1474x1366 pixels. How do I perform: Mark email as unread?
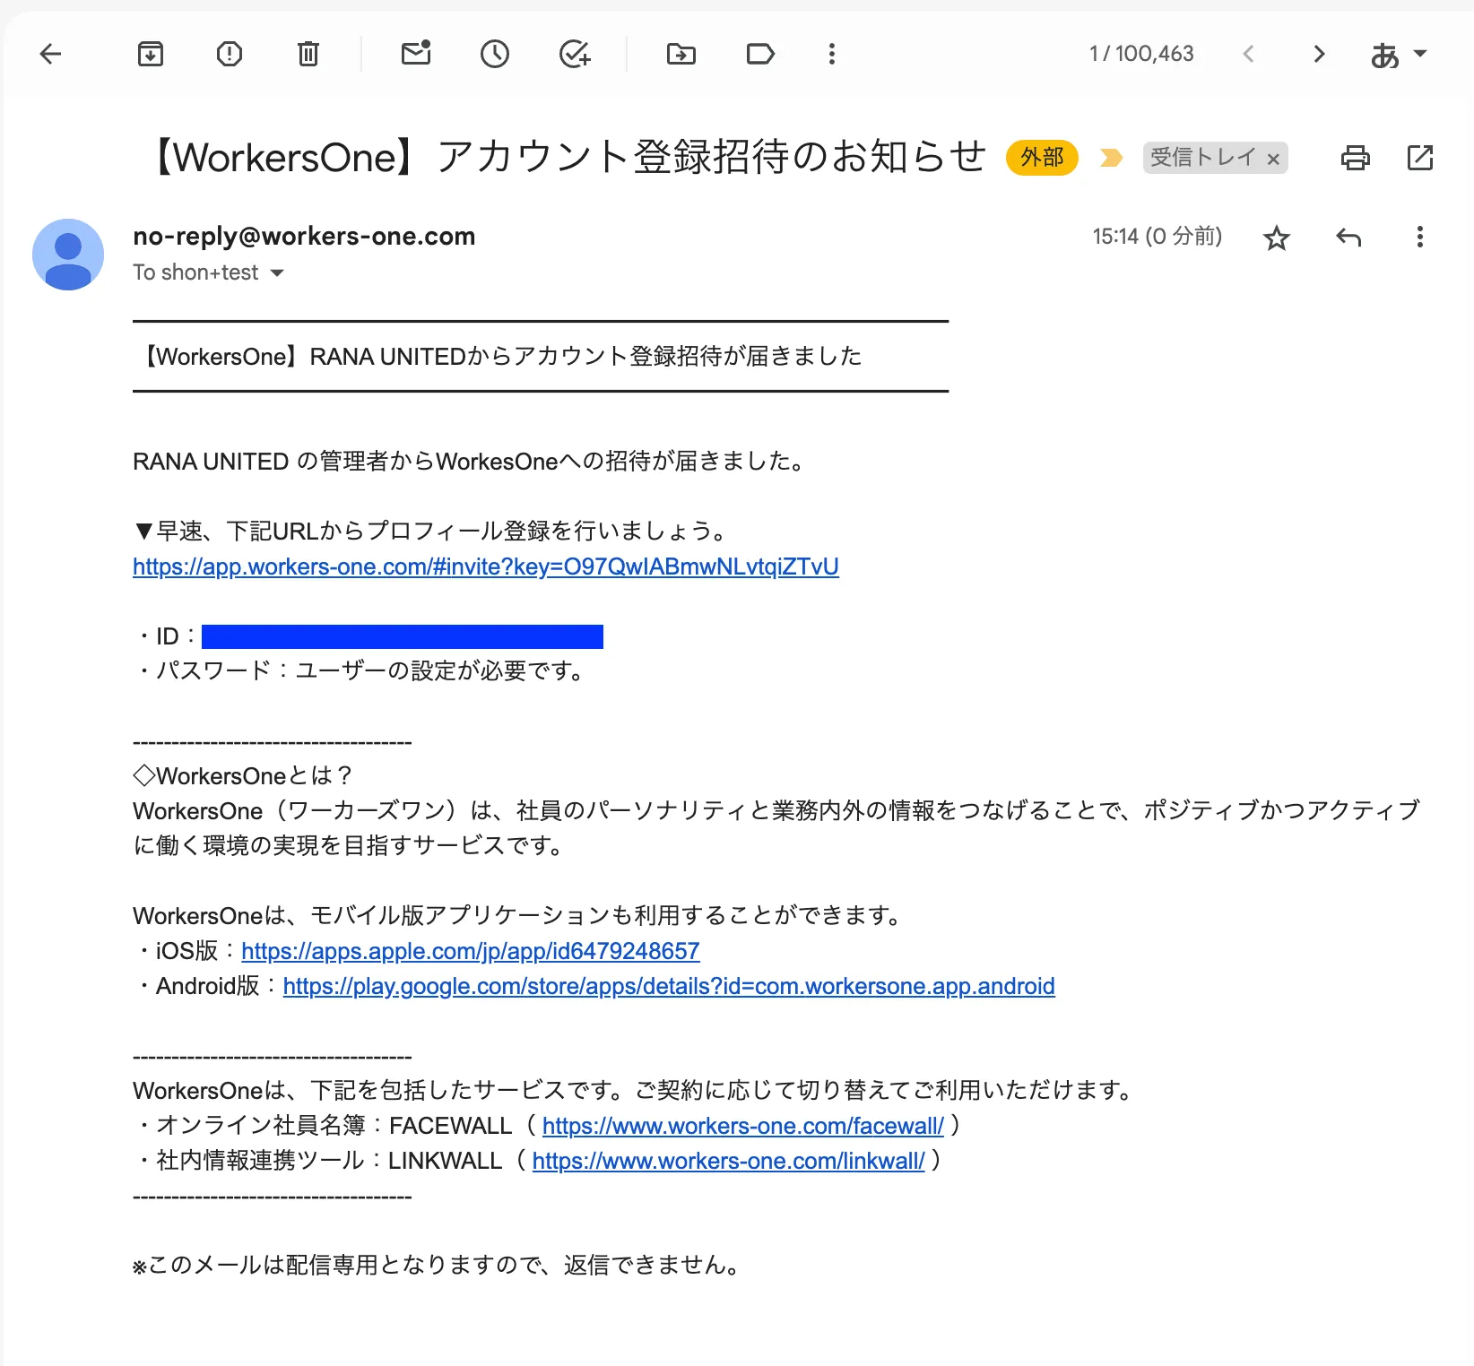(416, 54)
